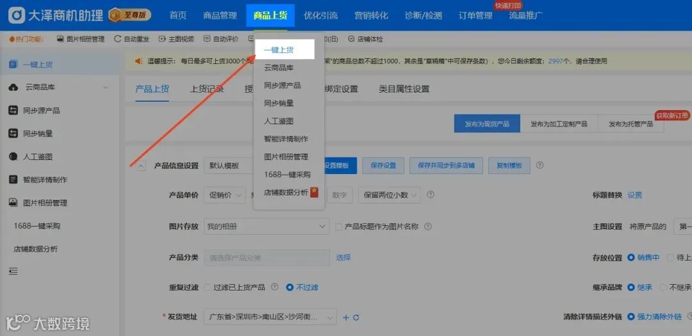Refresh the 发货地址 list icon
Viewport: 692px width, 336px height.
pos(356,317)
